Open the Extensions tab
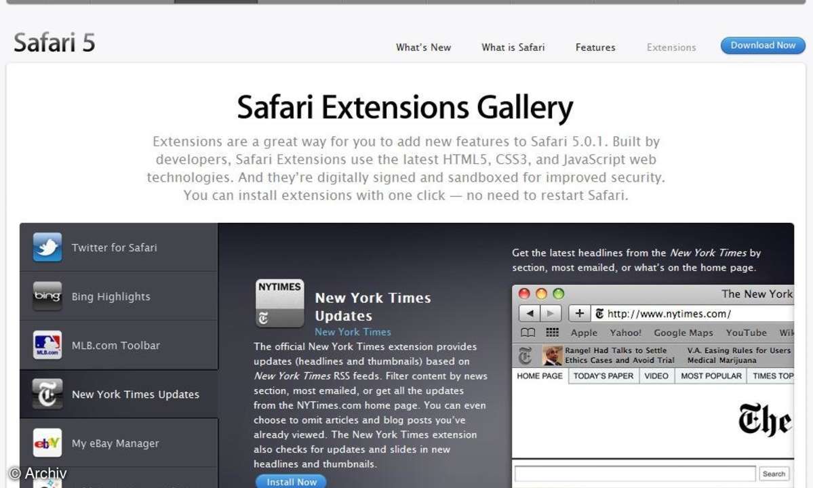This screenshot has height=488, width=813. [671, 47]
